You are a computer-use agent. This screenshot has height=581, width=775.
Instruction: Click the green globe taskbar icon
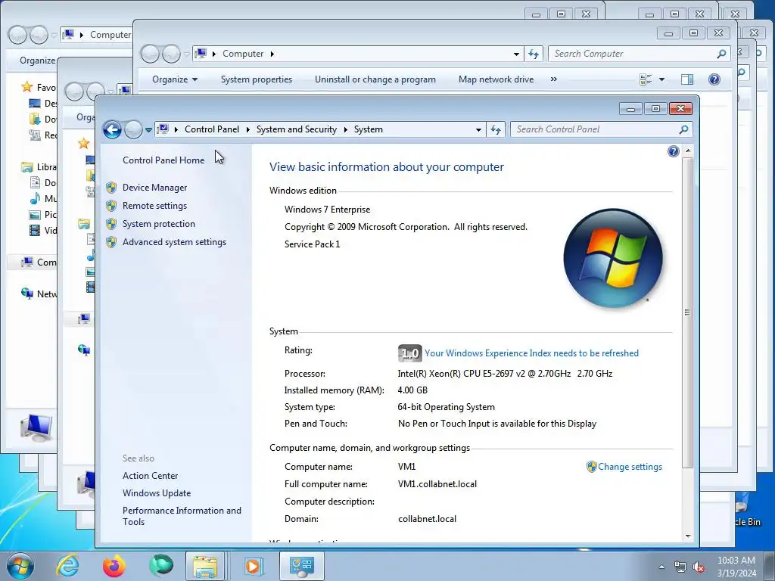pos(160,566)
